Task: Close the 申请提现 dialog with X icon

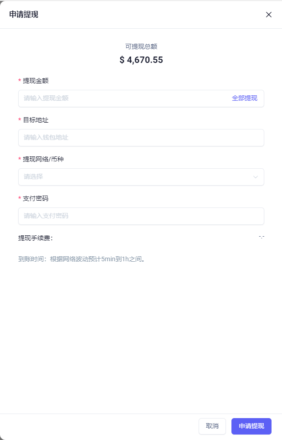Action: pos(268,15)
